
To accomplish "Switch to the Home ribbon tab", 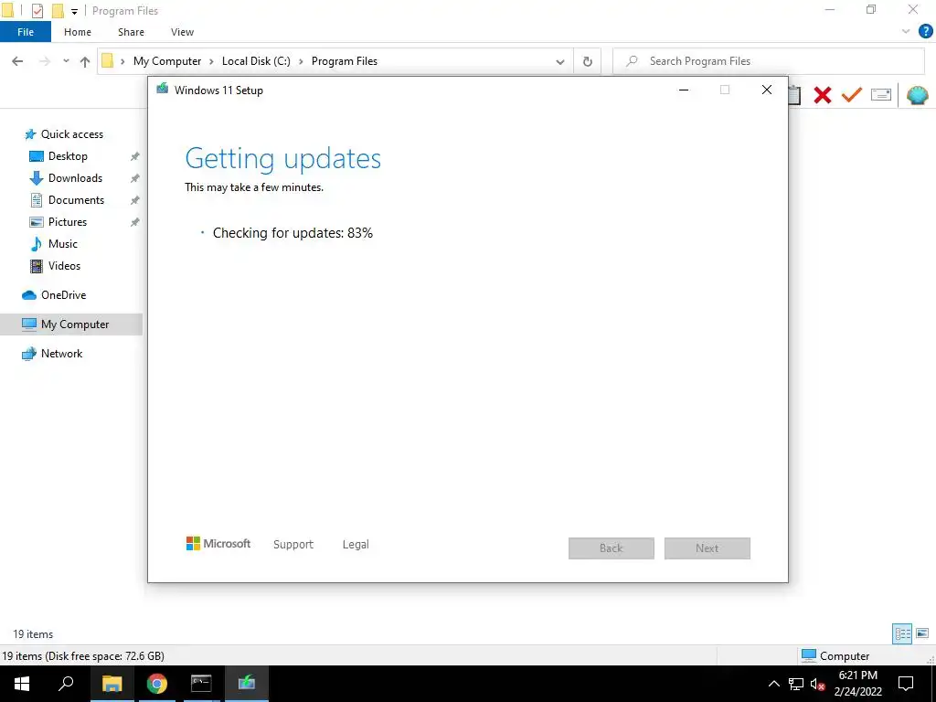I will (78, 32).
